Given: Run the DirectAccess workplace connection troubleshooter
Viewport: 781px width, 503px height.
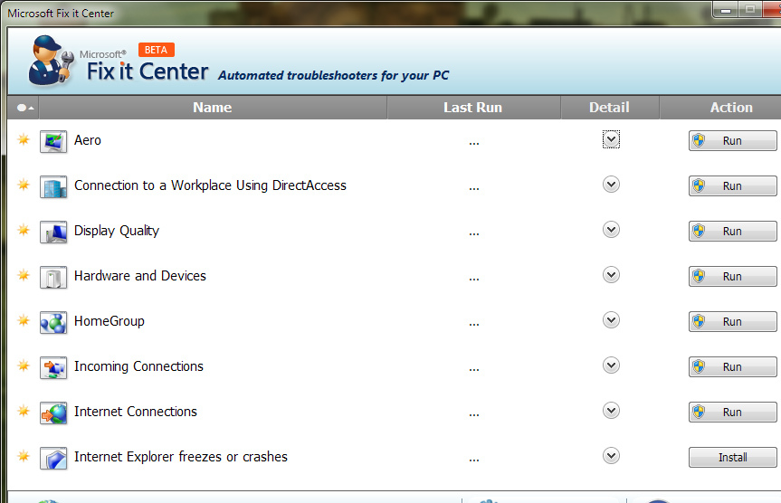Looking at the screenshot, I should [733, 185].
